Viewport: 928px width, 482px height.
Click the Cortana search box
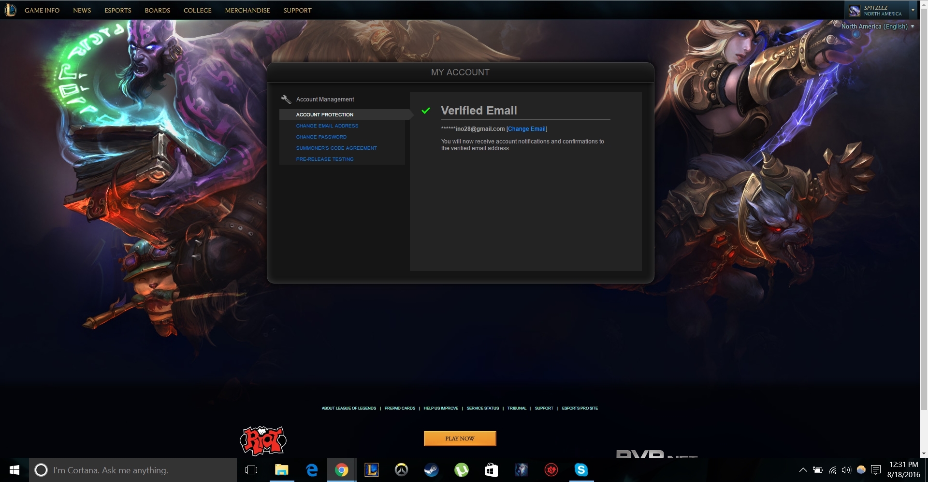click(x=133, y=470)
